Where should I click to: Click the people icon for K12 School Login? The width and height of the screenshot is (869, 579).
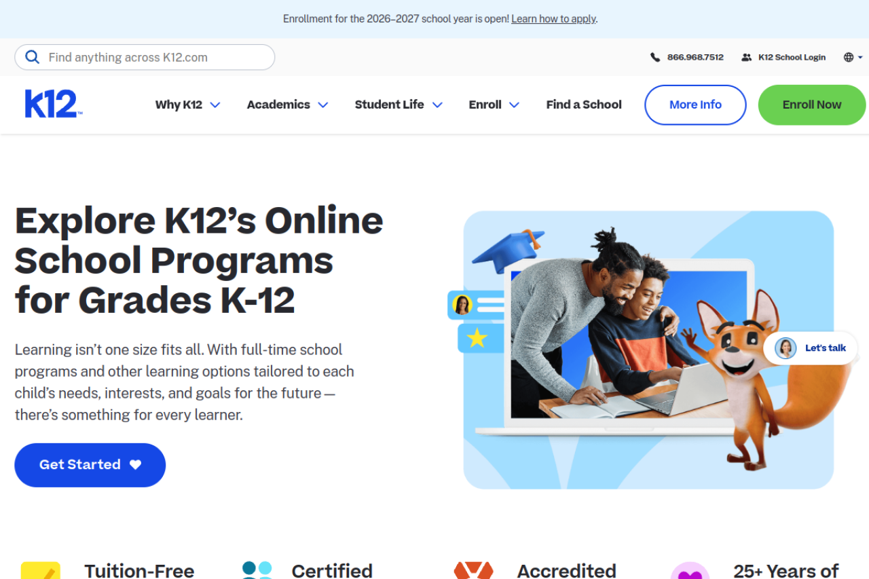747,58
